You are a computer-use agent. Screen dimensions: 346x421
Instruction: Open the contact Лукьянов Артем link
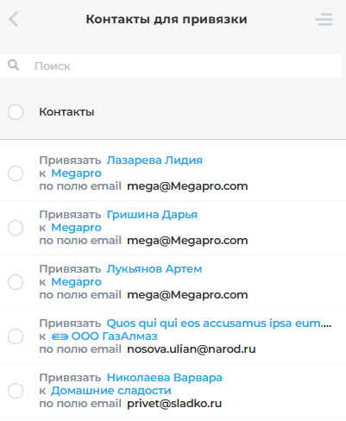[154, 269]
